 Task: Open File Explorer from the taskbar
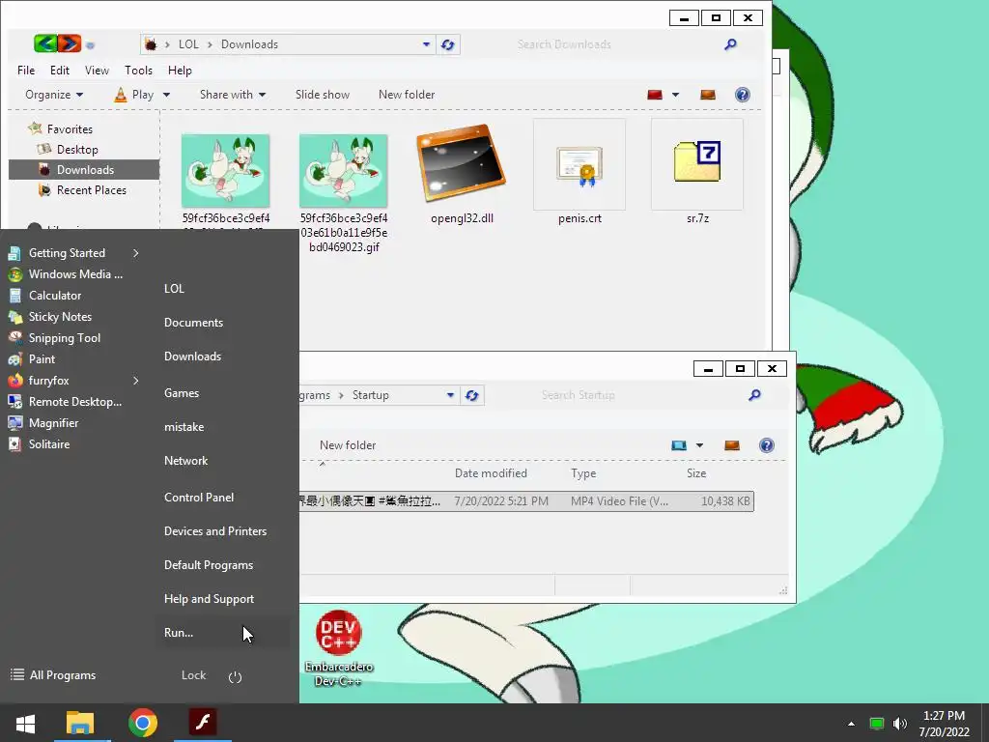pyautogui.click(x=79, y=723)
